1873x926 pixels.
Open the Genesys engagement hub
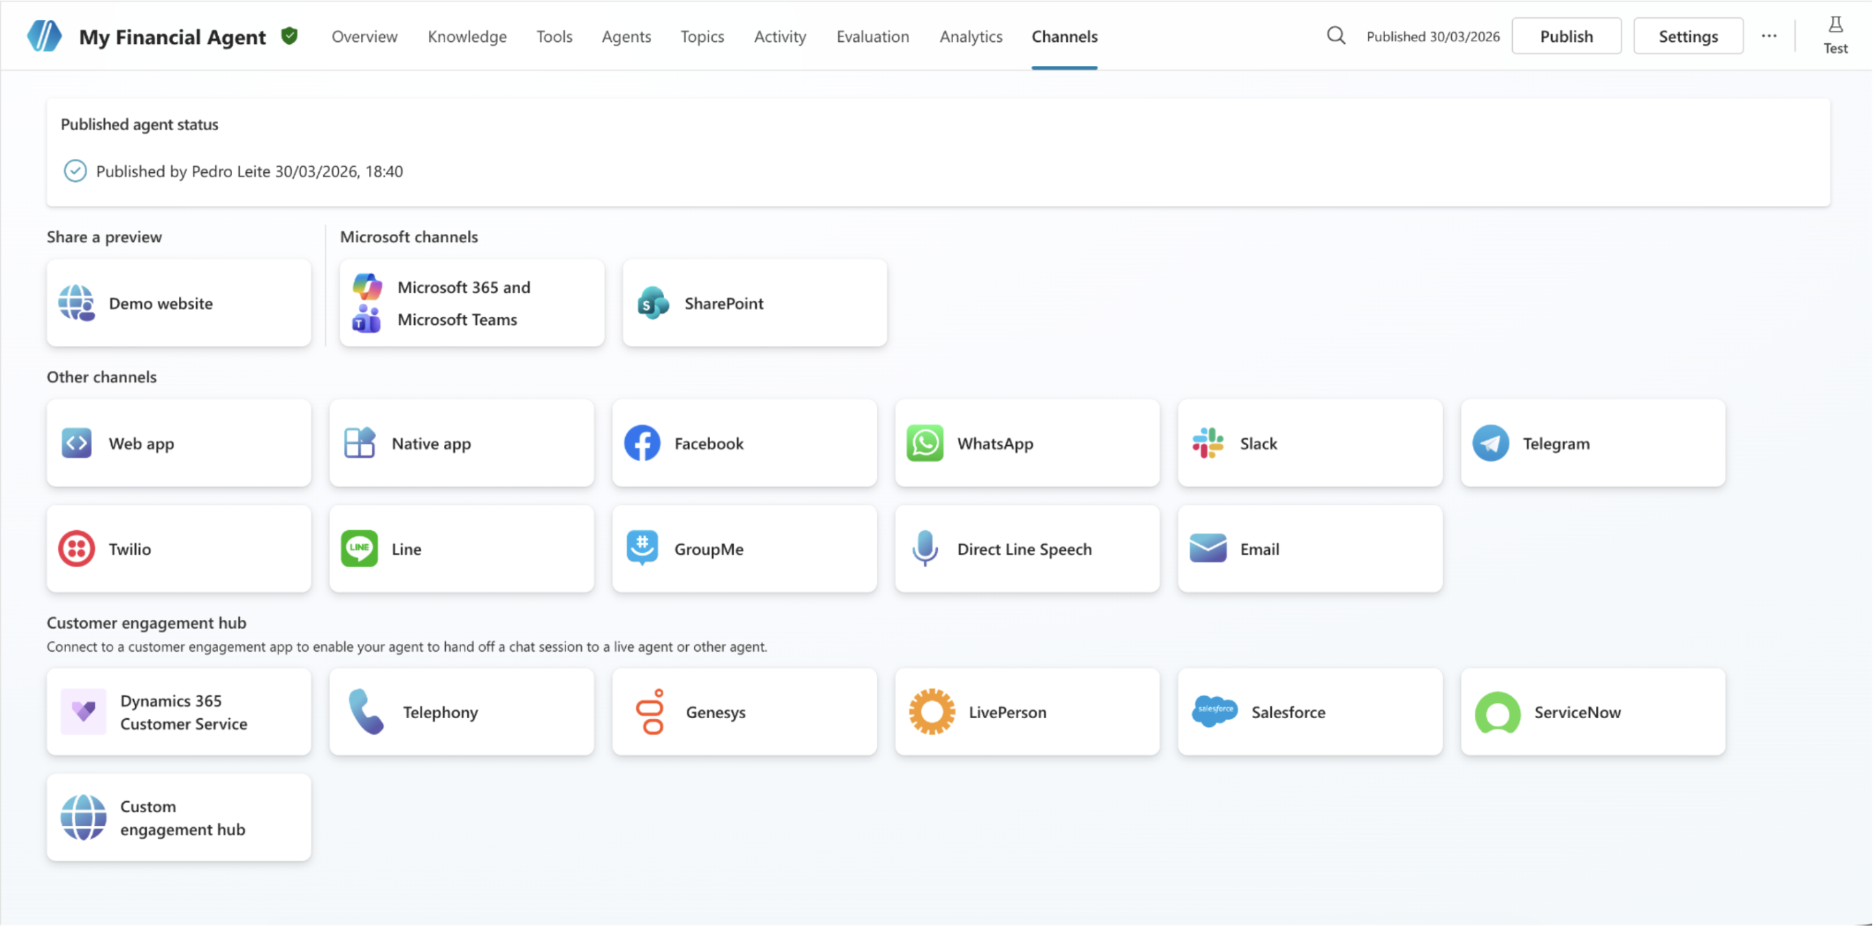point(744,711)
